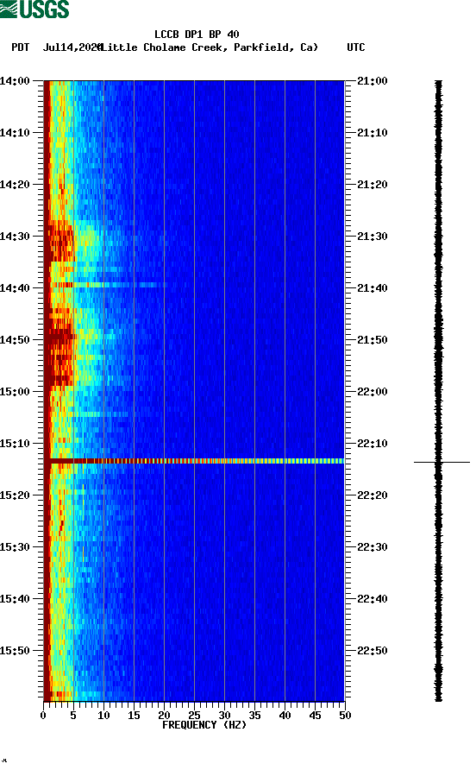Click the 10 Hz frequency tick label

click(103, 716)
